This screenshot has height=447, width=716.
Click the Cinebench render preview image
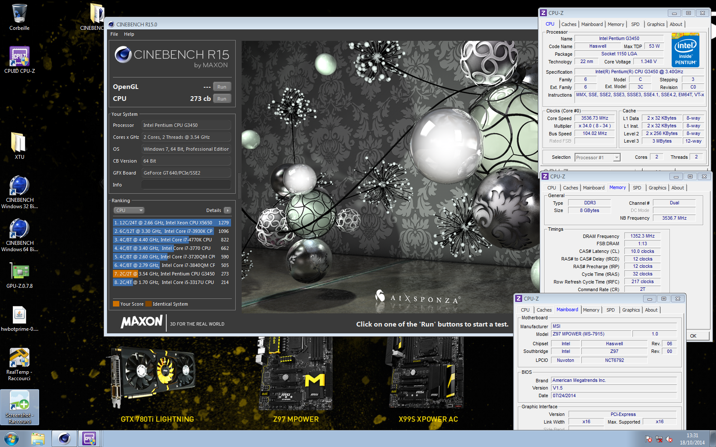(390, 177)
